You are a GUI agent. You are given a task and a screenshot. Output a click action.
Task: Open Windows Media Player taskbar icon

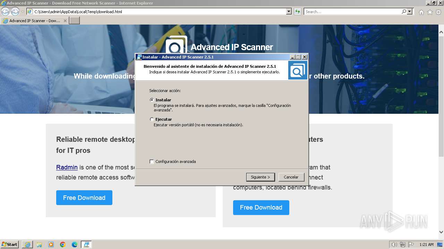point(51,245)
